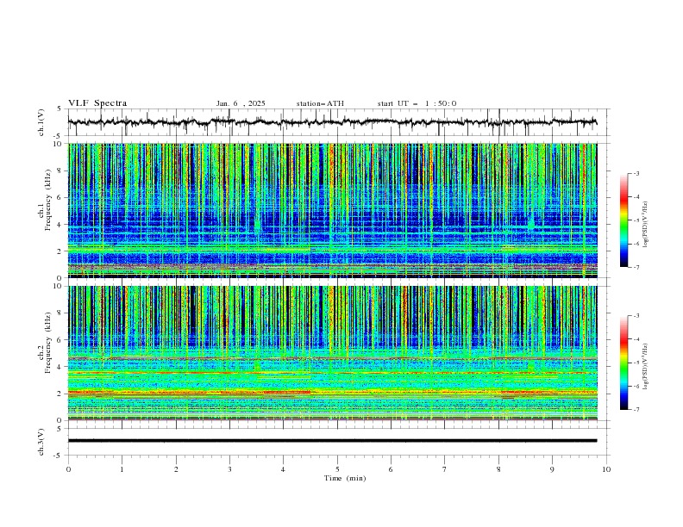Viewport: 683px width, 527px height.
Task: Click inside the ch.2 spectrogram panel
Action: (332, 353)
